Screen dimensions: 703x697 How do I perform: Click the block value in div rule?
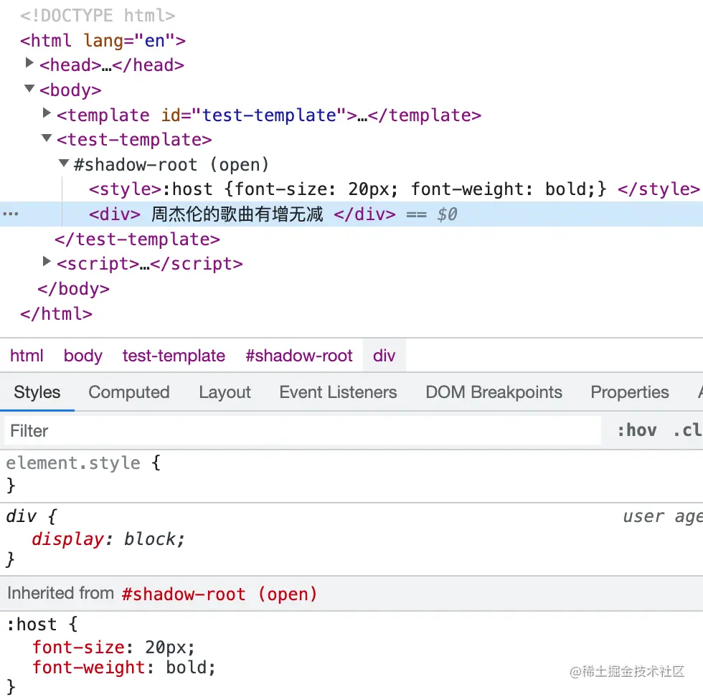click(150, 539)
